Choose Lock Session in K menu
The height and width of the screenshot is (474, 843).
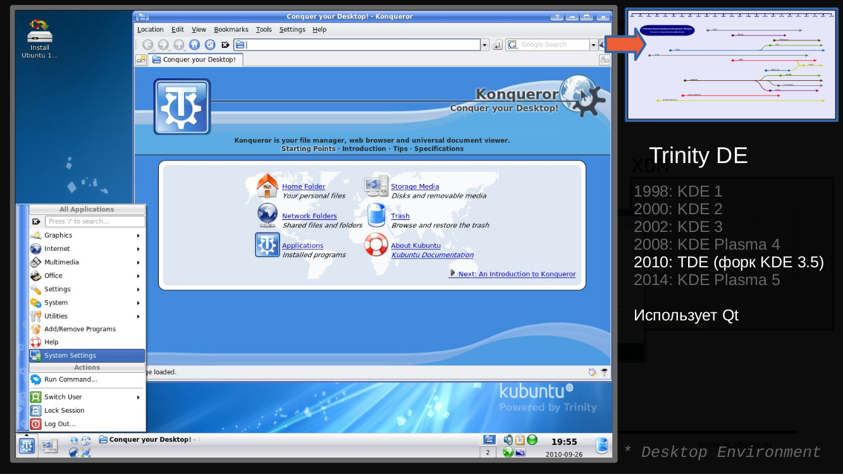pyautogui.click(x=87, y=410)
